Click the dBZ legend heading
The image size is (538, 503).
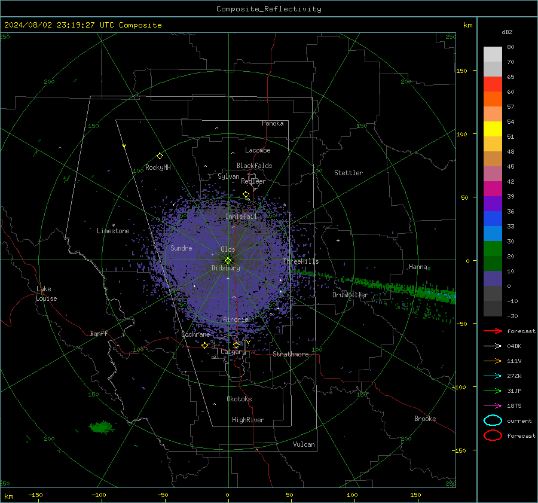tap(507, 32)
